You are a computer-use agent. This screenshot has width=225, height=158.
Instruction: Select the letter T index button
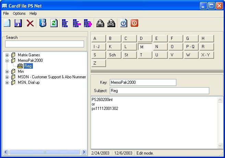(145, 55)
